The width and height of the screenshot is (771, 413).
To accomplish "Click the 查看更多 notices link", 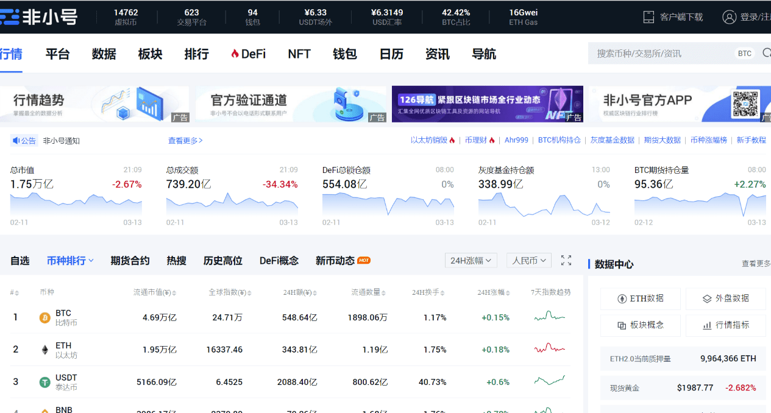I will click(184, 140).
